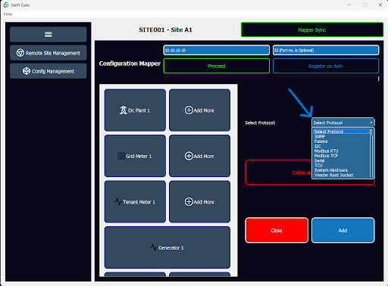The height and width of the screenshot is (286, 388).
Task: Open Remote Site Management
Action: [48, 53]
